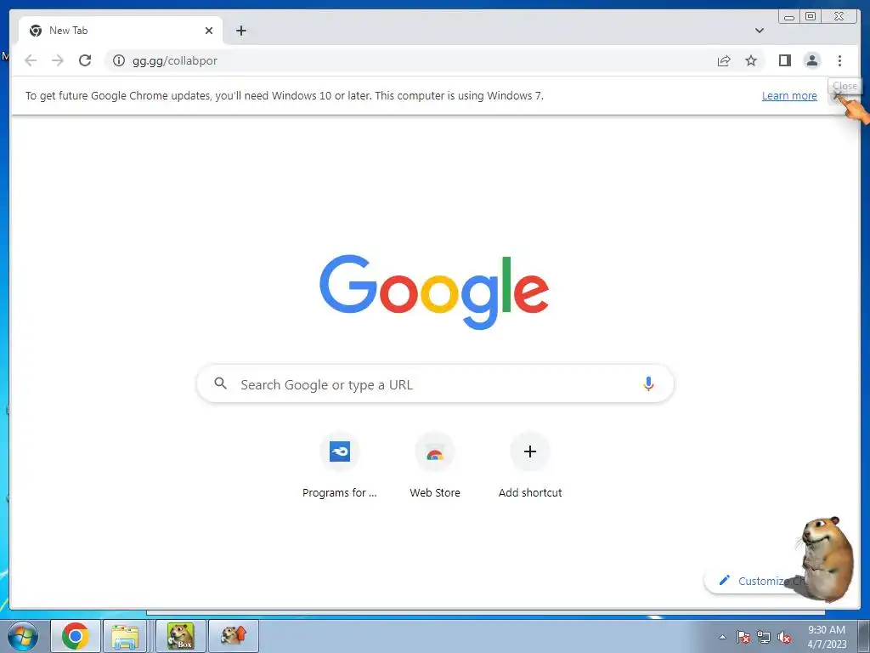Open Chrome's three-dot menu
Screen dimensions: 870x653
tap(839, 60)
